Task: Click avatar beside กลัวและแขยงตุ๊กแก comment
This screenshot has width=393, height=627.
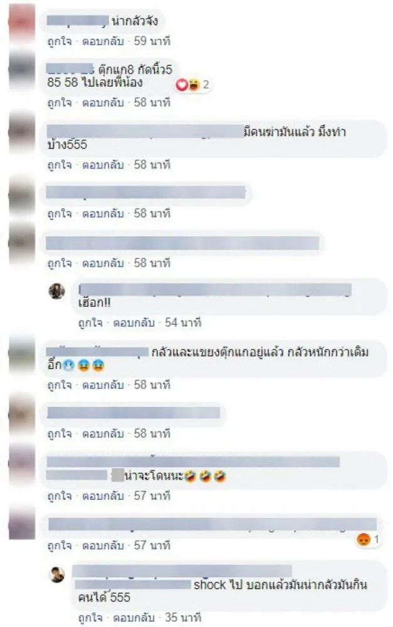Action: click(22, 355)
